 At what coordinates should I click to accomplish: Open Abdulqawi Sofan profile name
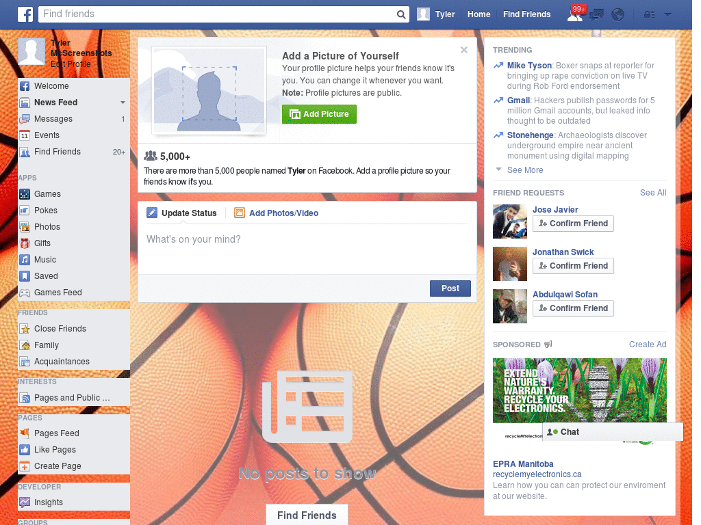point(565,295)
